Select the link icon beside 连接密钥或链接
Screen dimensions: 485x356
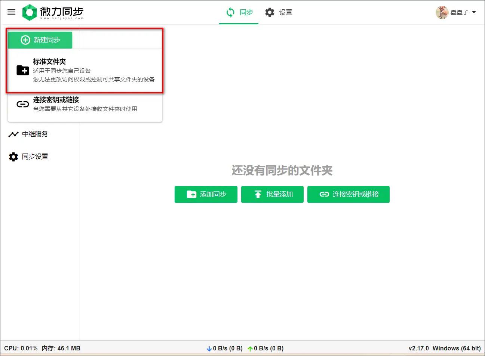22,104
